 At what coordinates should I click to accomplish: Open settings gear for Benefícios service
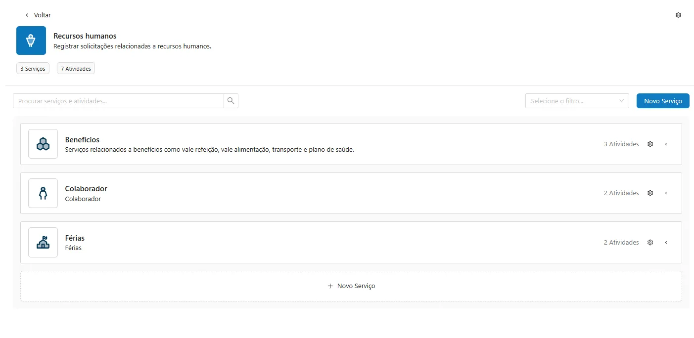[650, 144]
